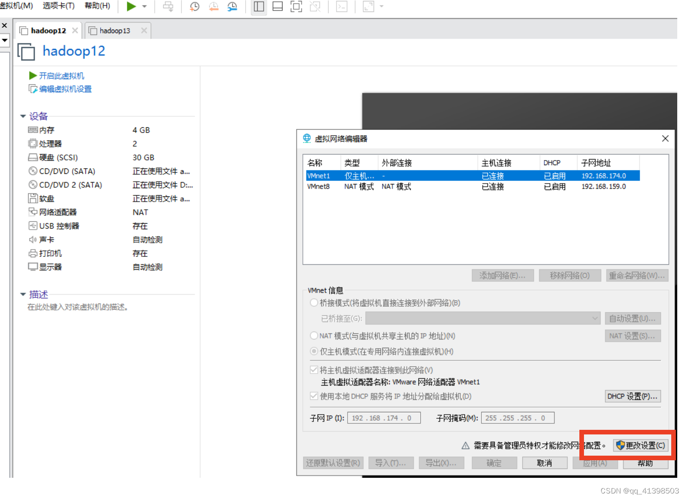Click the revert to snapshot icon
Image resolution: width=686 pixels, height=499 pixels.
click(x=214, y=6)
